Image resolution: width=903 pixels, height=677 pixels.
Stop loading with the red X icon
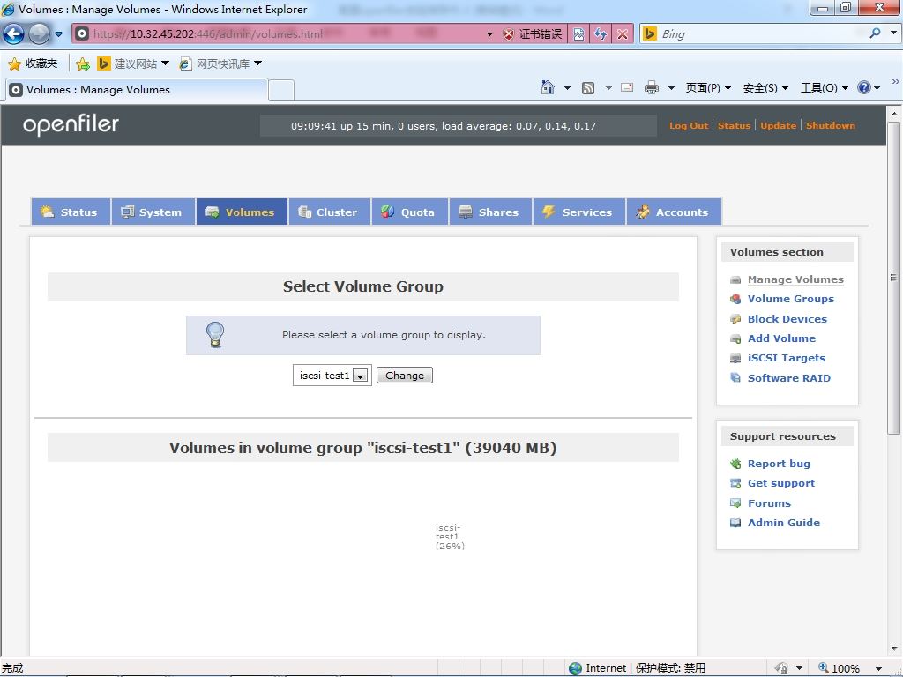click(623, 34)
